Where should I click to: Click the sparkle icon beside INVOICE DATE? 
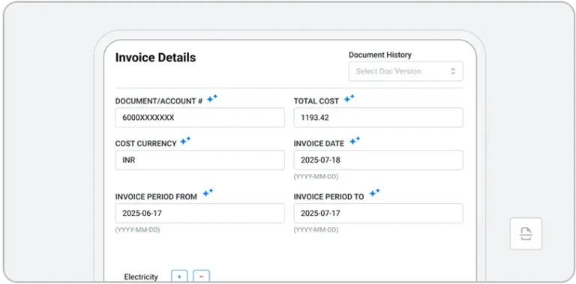(355, 141)
